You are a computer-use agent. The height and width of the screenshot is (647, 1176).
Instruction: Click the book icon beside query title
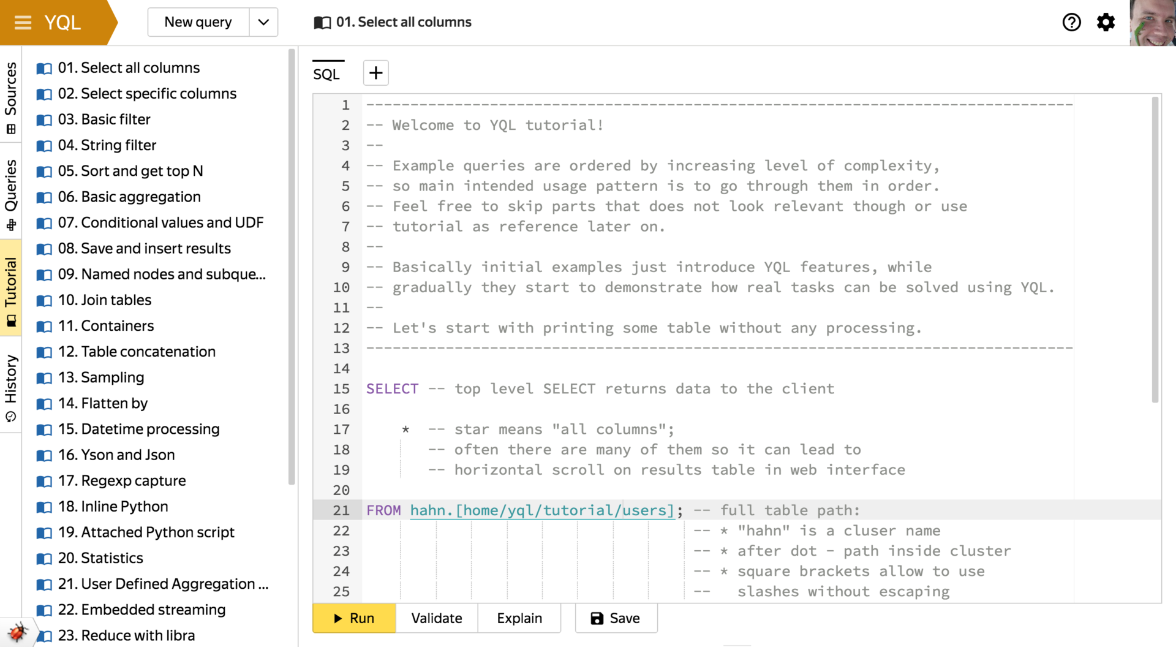[x=322, y=23]
